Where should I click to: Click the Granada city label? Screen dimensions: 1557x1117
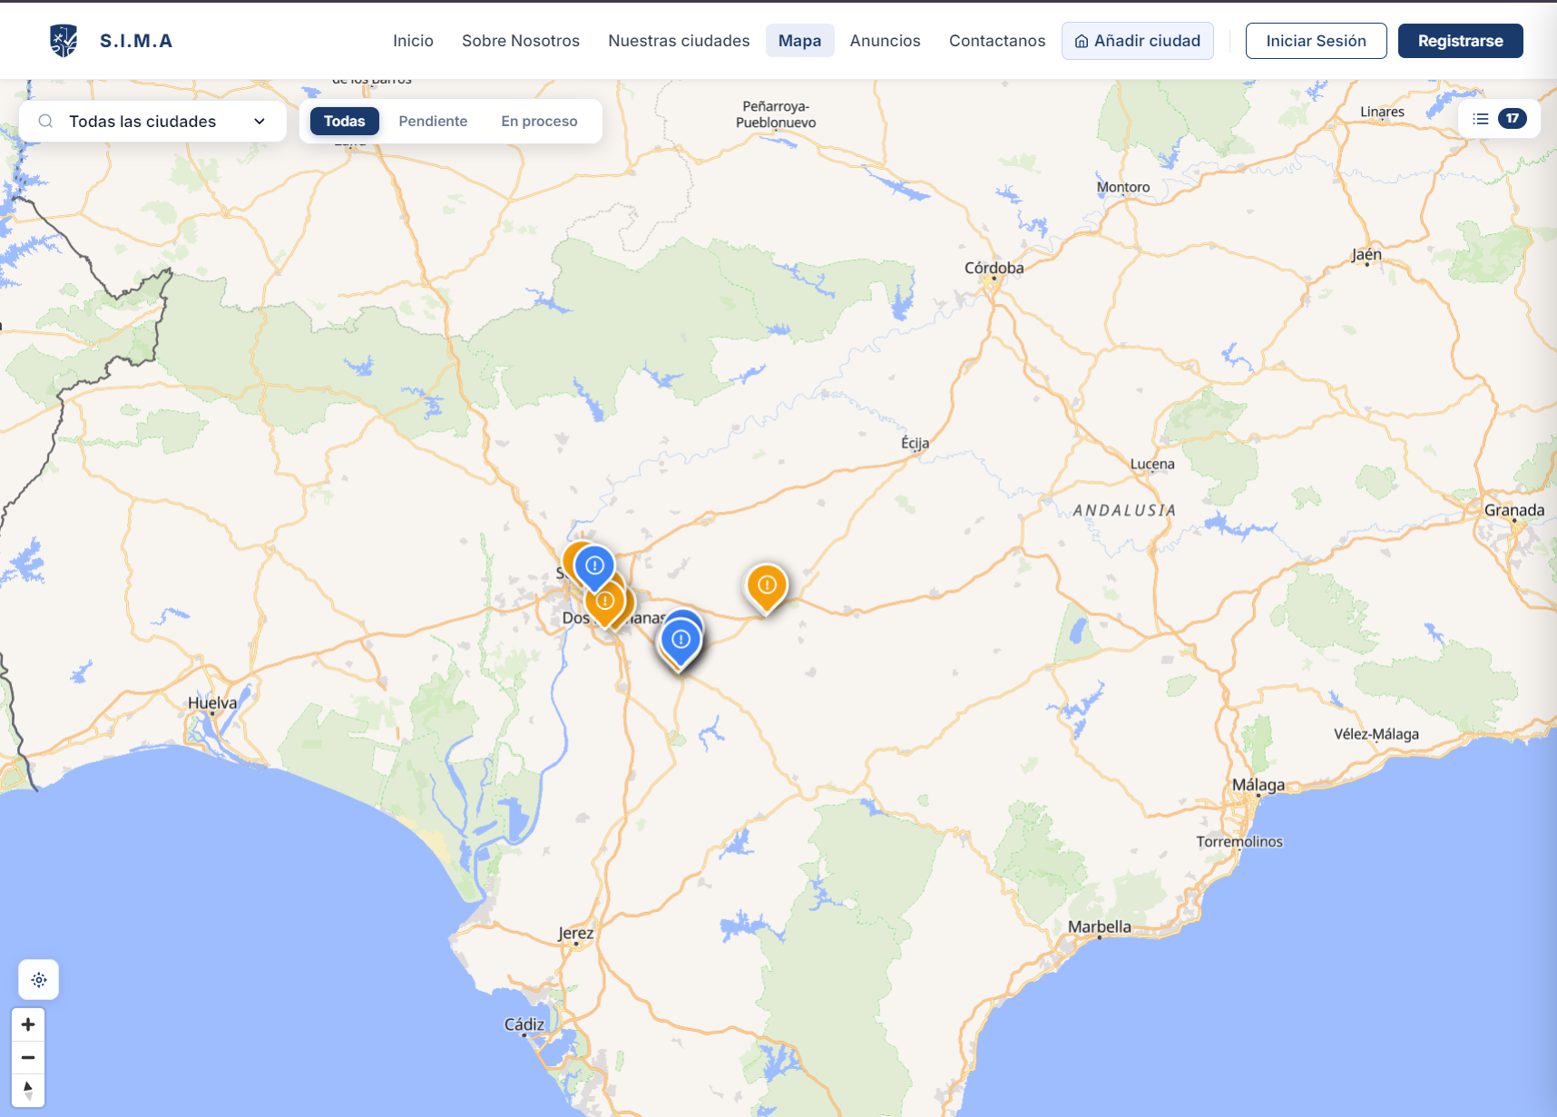coord(1514,510)
